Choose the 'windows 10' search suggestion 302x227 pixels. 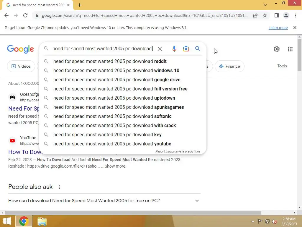(x=123, y=70)
